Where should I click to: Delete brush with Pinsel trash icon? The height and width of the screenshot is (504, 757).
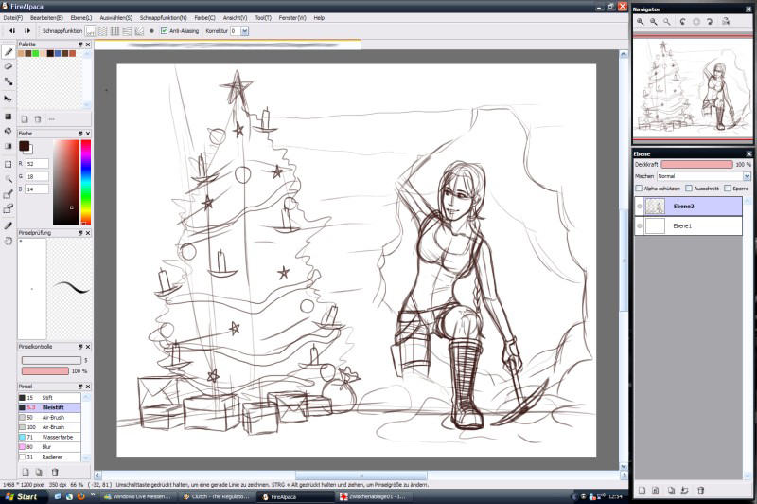55,472
